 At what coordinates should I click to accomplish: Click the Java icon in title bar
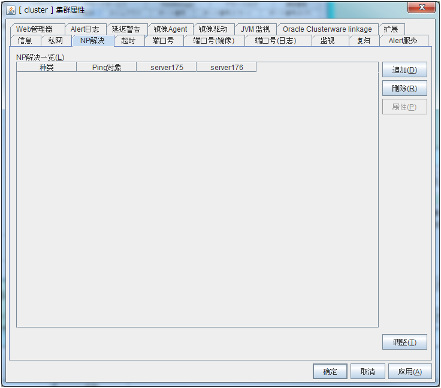(x=11, y=10)
